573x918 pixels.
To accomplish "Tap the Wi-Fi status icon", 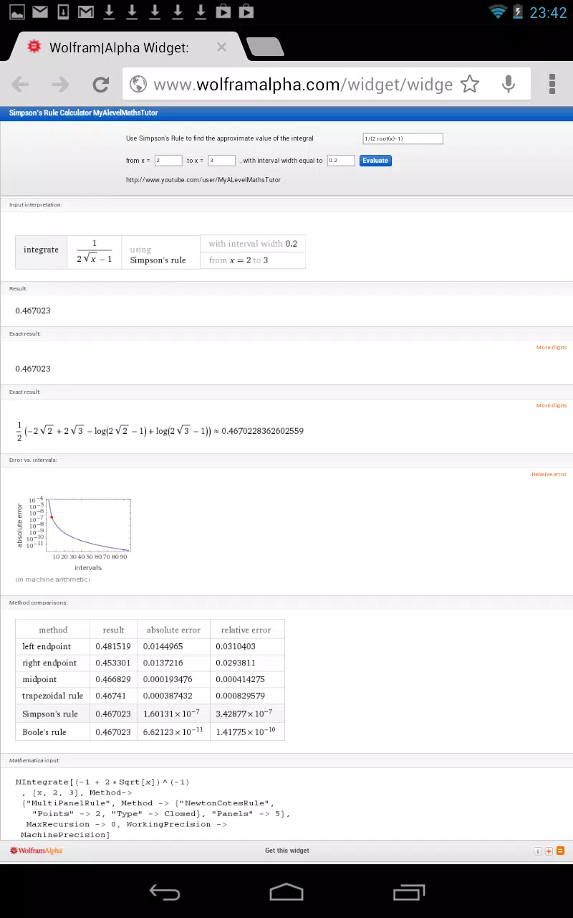I will (498, 11).
